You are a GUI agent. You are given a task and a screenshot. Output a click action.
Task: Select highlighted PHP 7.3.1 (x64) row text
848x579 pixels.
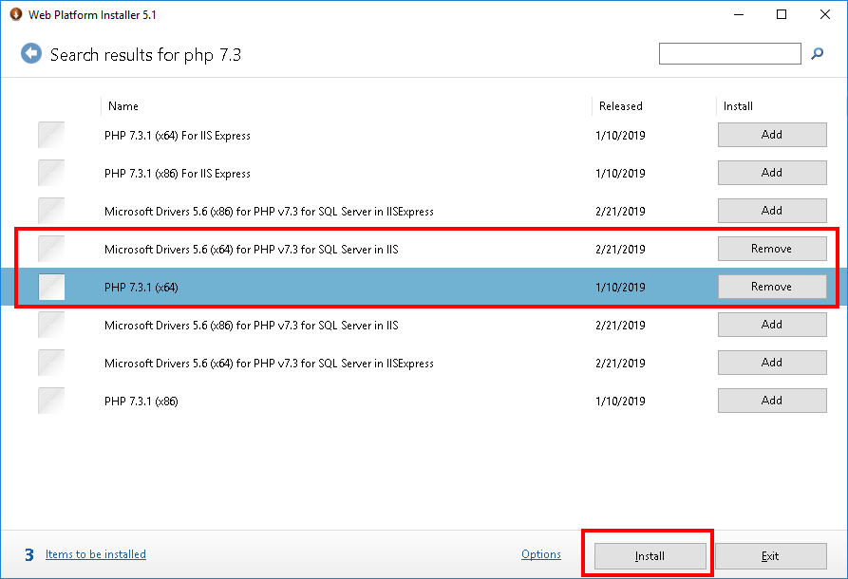(141, 287)
